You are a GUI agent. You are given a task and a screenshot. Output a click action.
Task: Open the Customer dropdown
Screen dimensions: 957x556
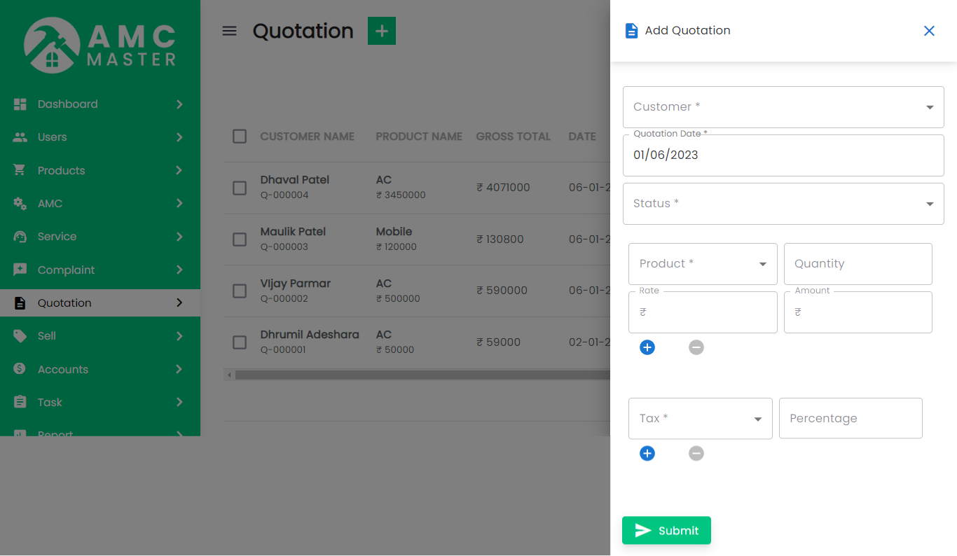783,107
